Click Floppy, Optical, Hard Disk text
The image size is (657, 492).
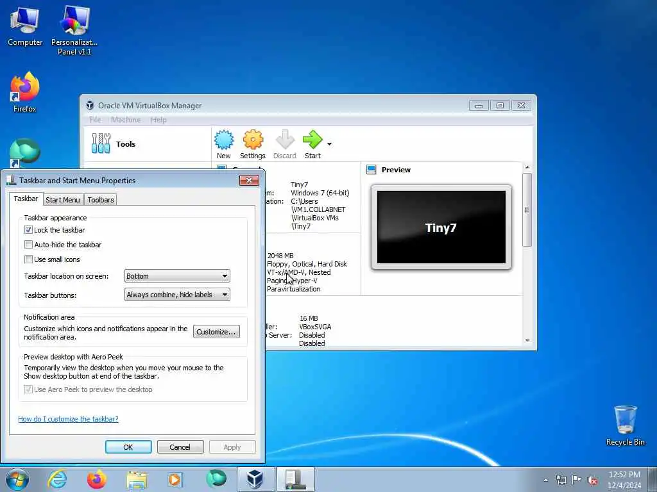[307, 264]
